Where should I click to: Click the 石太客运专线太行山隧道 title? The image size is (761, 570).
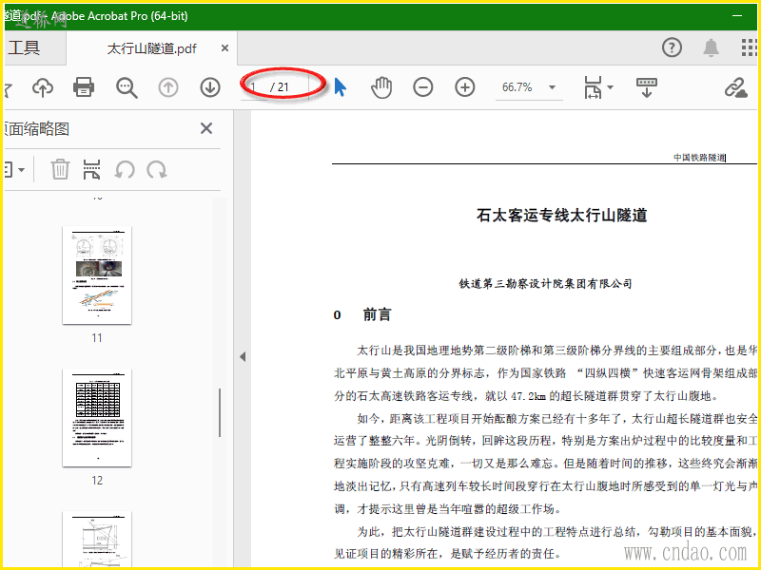(x=561, y=216)
